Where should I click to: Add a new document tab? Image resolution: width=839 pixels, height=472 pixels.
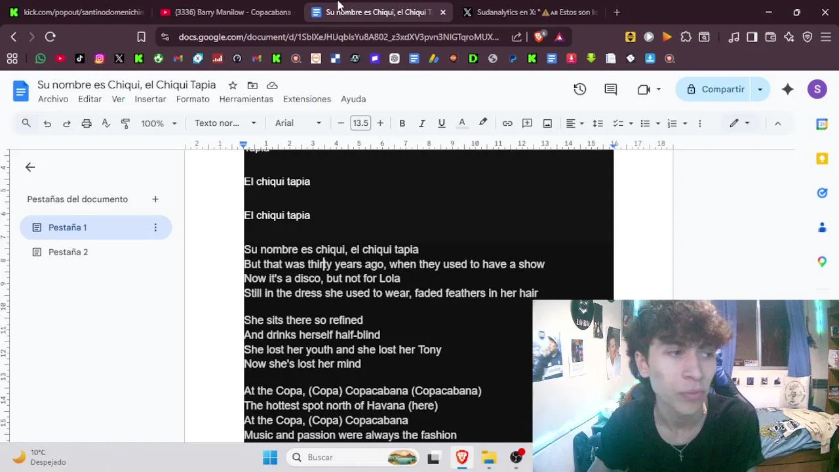click(x=155, y=199)
